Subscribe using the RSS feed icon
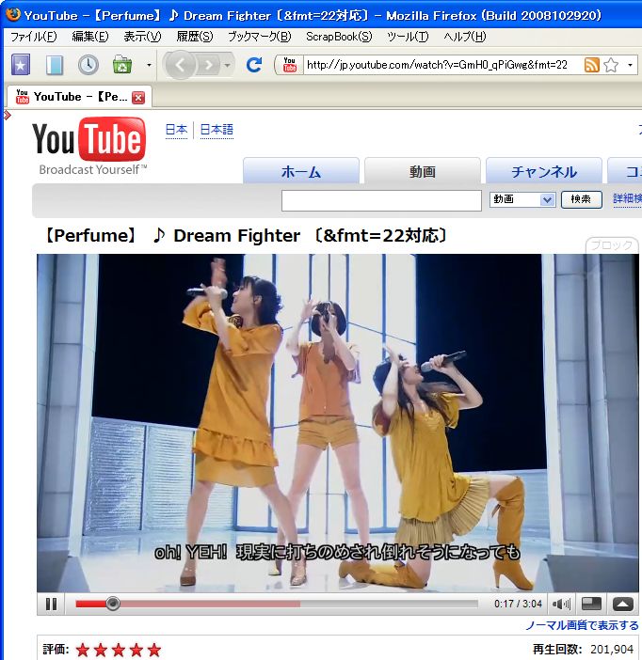642x660 pixels. tap(592, 65)
